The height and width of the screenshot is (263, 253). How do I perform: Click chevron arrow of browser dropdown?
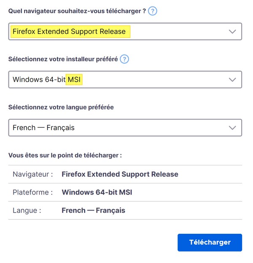click(232, 32)
